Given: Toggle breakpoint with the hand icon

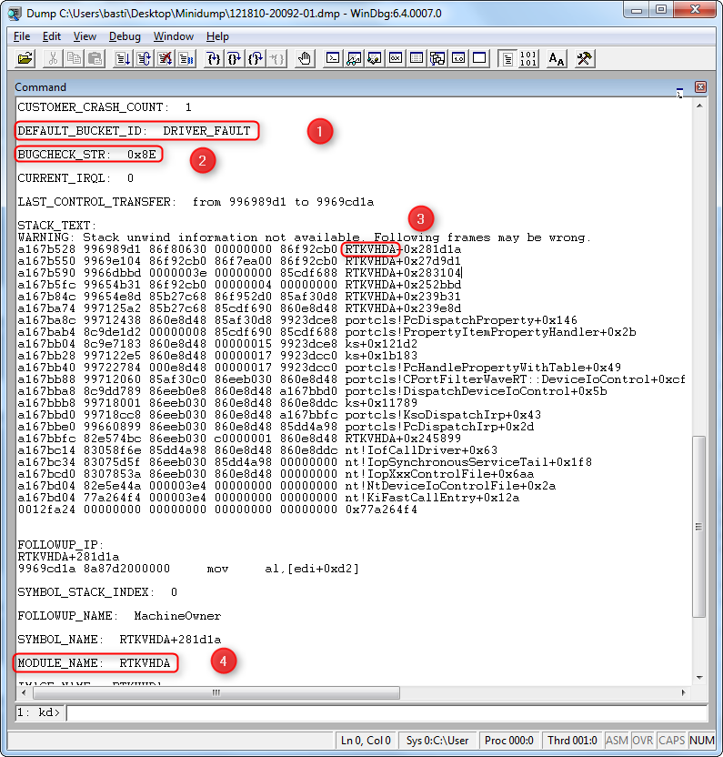Looking at the screenshot, I should (x=306, y=58).
